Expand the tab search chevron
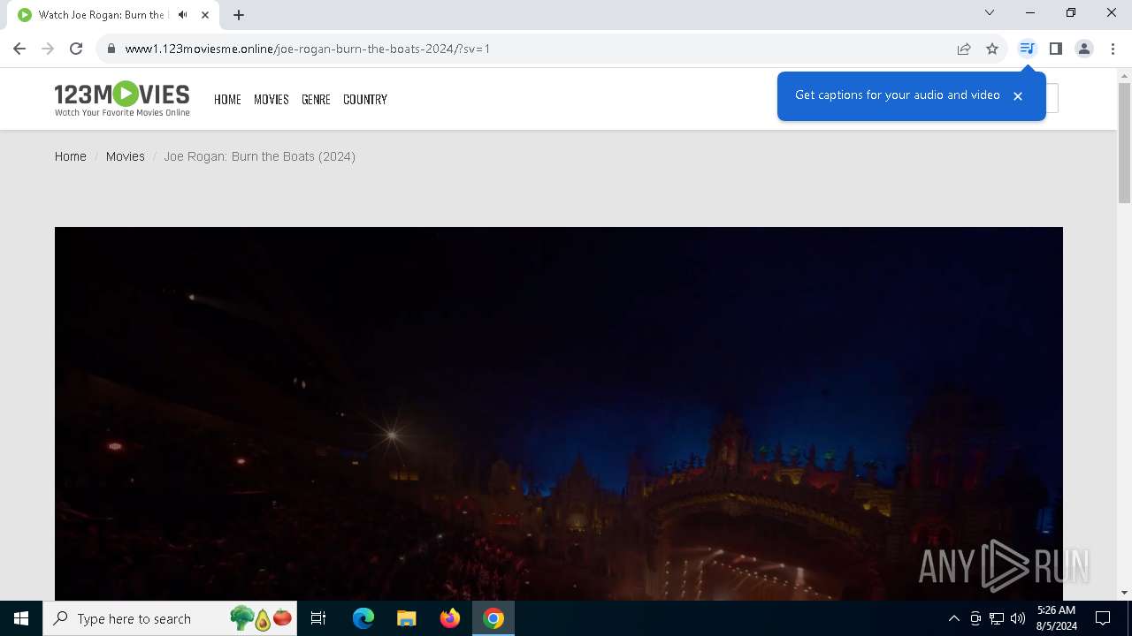The image size is (1132, 636). (990, 12)
